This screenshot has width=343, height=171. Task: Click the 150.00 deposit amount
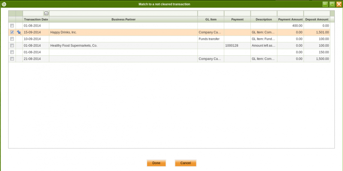[324, 52]
